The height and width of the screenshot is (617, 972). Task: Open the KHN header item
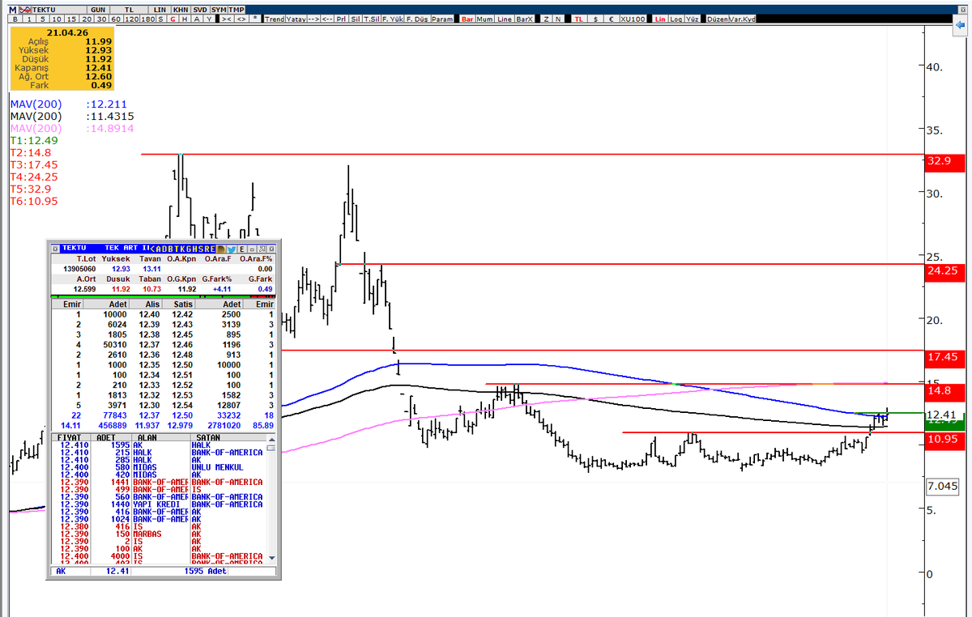coord(180,9)
